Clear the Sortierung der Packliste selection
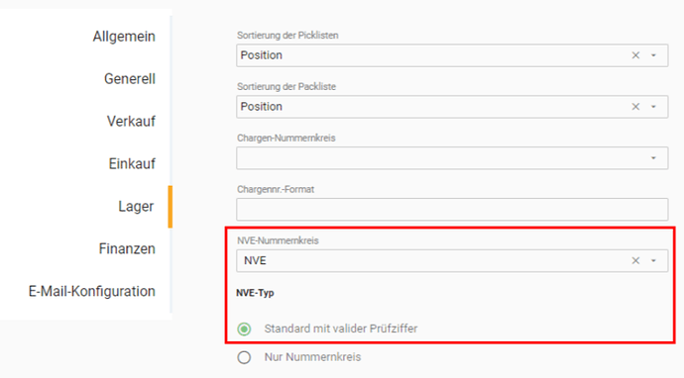 pyautogui.click(x=635, y=107)
